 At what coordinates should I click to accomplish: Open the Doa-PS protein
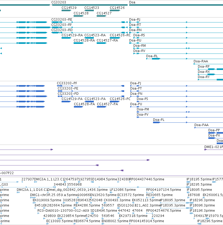[142, 99]
